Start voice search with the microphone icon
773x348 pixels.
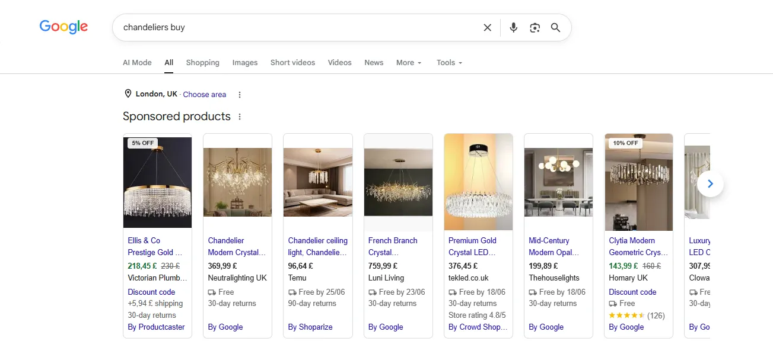pos(514,27)
